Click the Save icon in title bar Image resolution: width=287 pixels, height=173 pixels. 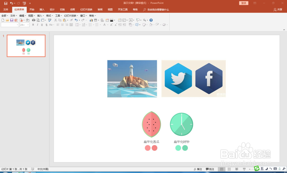pyautogui.click(x=6, y=3)
